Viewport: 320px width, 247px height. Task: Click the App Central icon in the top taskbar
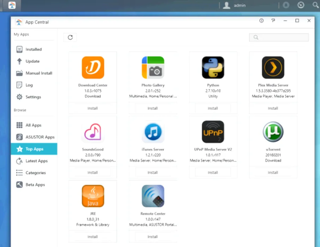(x=12, y=5)
